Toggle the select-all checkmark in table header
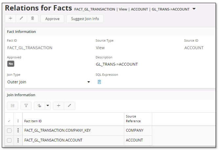Screen dimensions: 220x151 click(x=9, y=121)
